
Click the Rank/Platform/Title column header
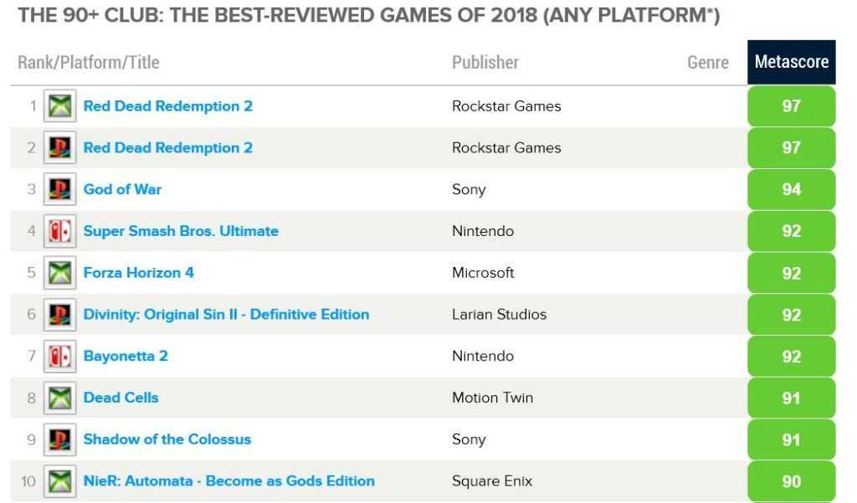point(88,63)
